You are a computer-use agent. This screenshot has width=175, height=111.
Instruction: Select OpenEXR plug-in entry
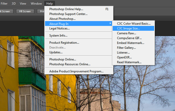point(134,57)
